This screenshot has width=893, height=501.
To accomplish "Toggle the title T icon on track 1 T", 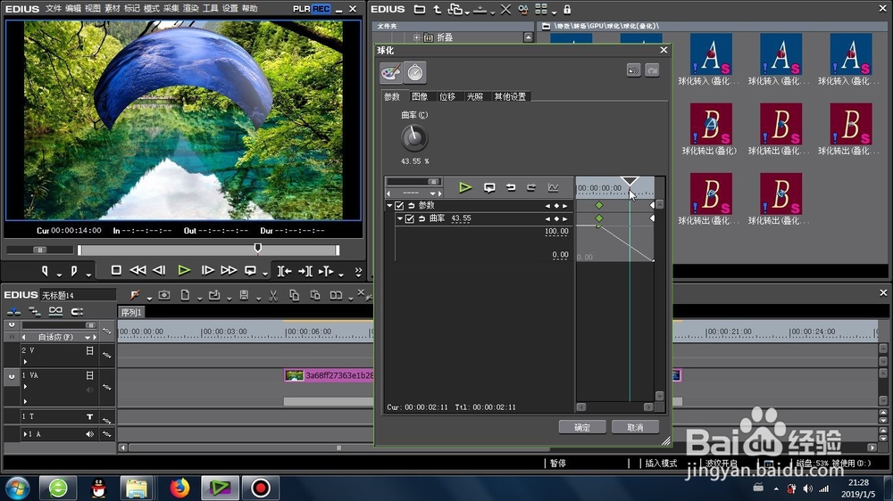I will click(89, 417).
